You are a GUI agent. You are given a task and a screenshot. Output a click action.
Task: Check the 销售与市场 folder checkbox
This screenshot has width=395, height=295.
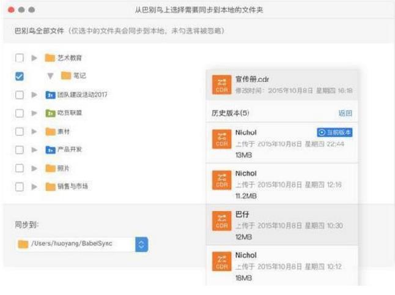click(x=20, y=187)
